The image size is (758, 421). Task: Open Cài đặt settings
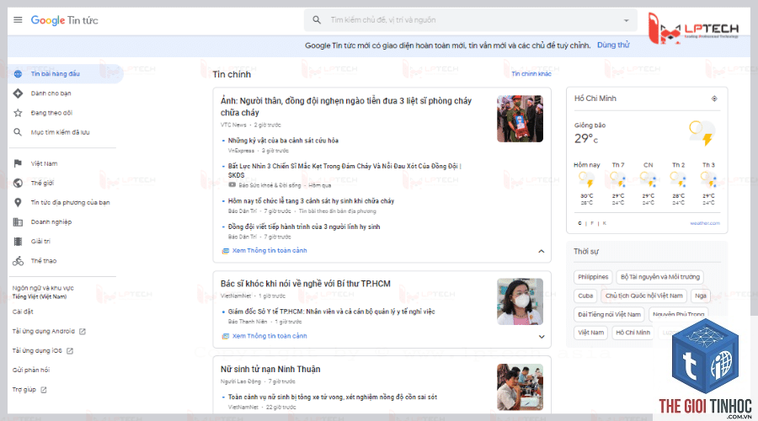(23, 312)
